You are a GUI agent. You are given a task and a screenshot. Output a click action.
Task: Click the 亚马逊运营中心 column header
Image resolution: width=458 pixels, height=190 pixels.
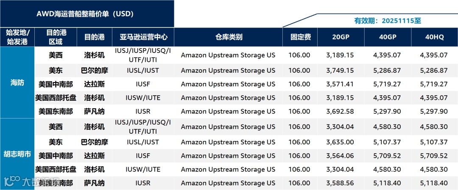coord(143,37)
